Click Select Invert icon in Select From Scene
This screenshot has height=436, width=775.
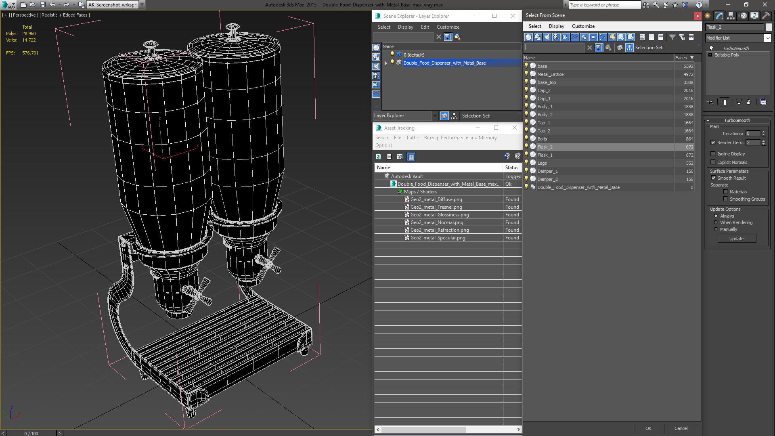(x=661, y=37)
